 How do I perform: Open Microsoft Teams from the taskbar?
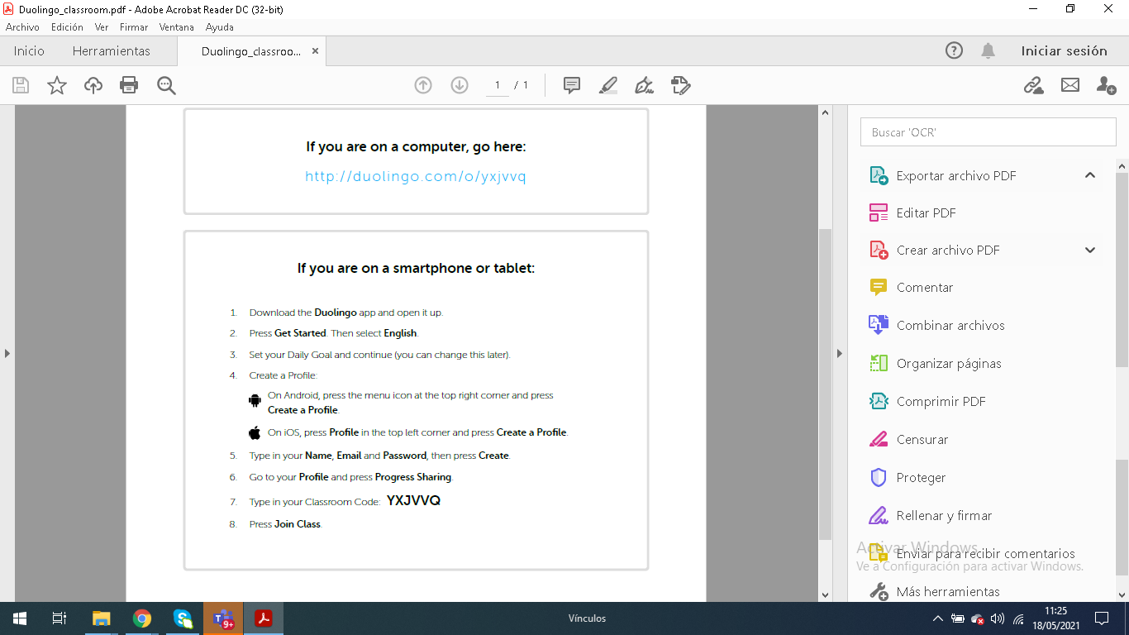coord(223,618)
